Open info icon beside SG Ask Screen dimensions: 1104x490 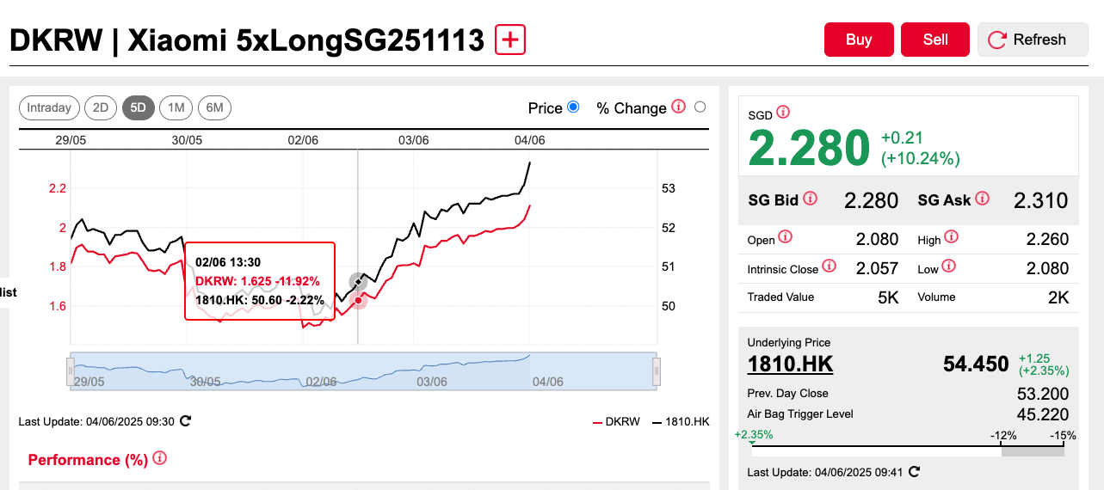pos(982,199)
